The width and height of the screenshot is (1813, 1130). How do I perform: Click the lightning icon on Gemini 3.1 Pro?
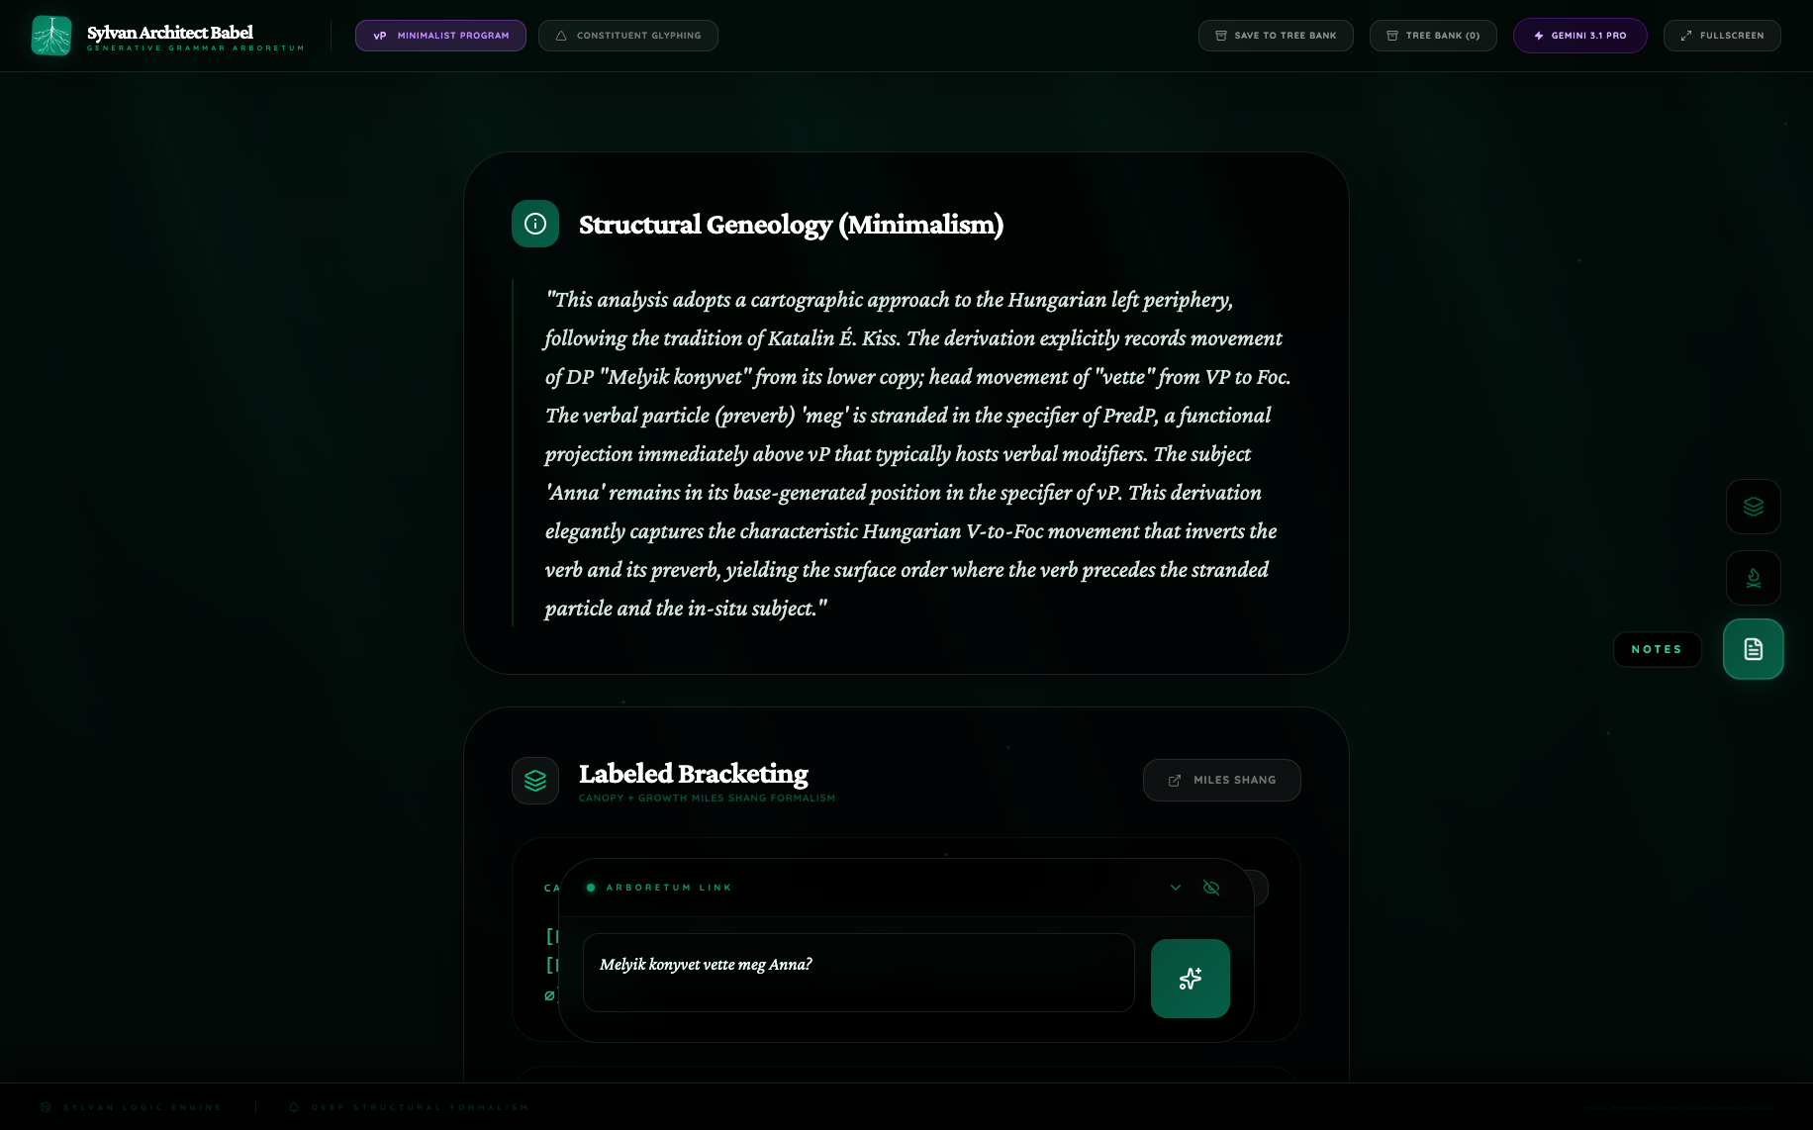[x=1538, y=35]
